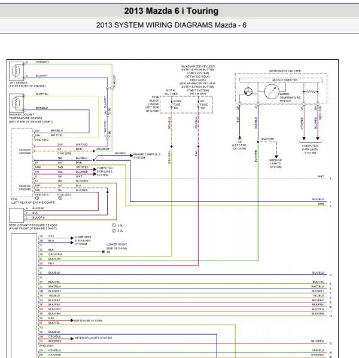Select the "INSTRUMENT CLUSTER" label

285,71
